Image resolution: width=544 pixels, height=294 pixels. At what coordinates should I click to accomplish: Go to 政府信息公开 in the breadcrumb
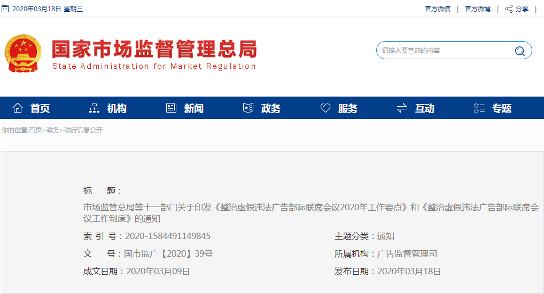pyautogui.click(x=83, y=130)
